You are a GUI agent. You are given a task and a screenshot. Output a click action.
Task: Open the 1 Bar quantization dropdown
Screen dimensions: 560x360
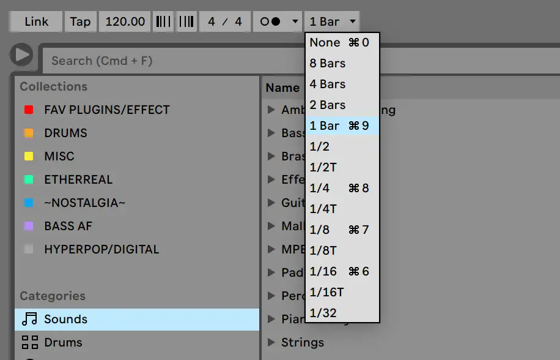pyautogui.click(x=332, y=22)
